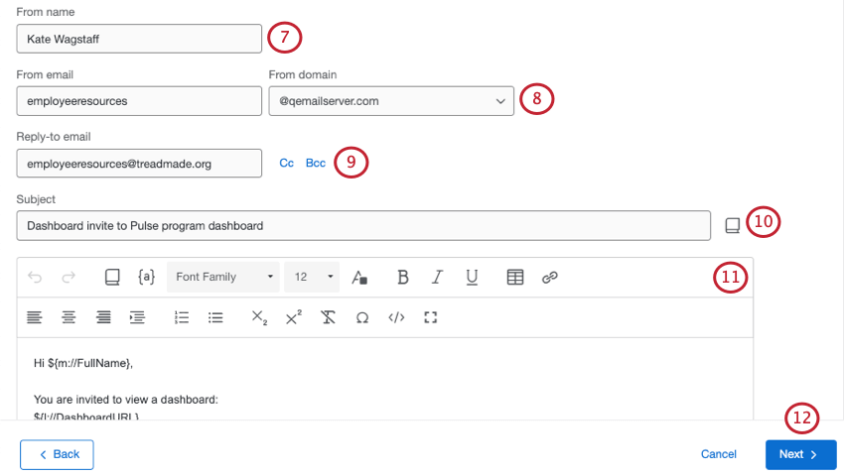Switch to source code view icon
This screenshot has width=844, height=476.
click(396, 317)
